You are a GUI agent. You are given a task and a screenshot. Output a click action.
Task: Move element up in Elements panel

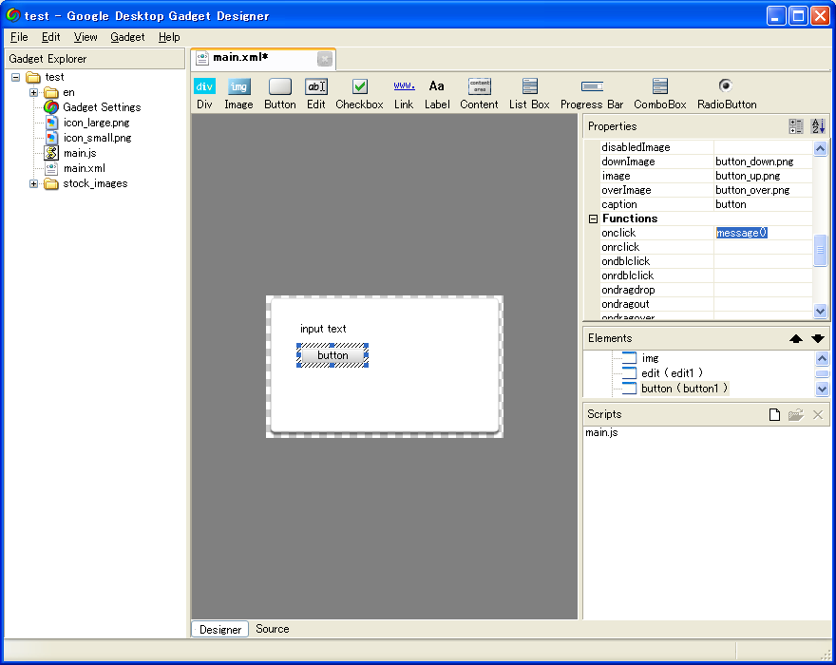pos(796,338)
